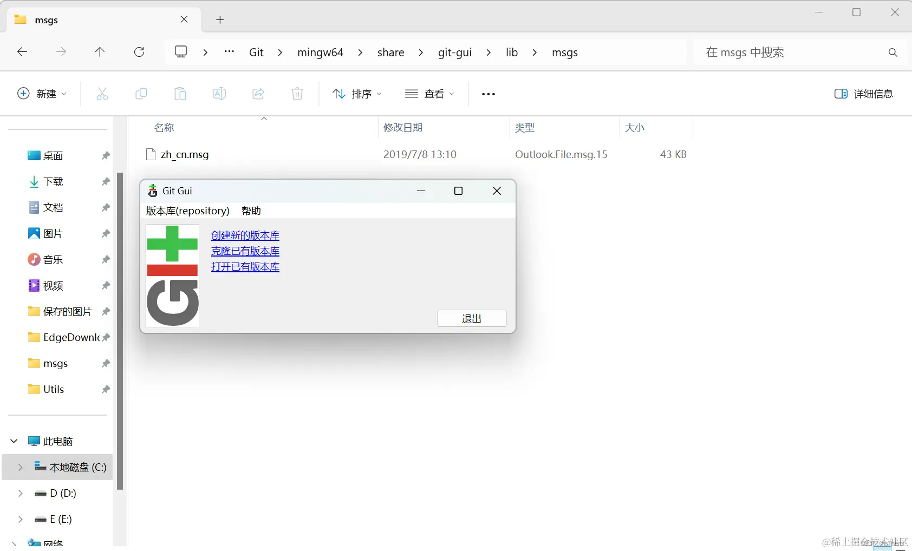Open the three-dot more options menu
912x551 pixels.
pos(488,94)
